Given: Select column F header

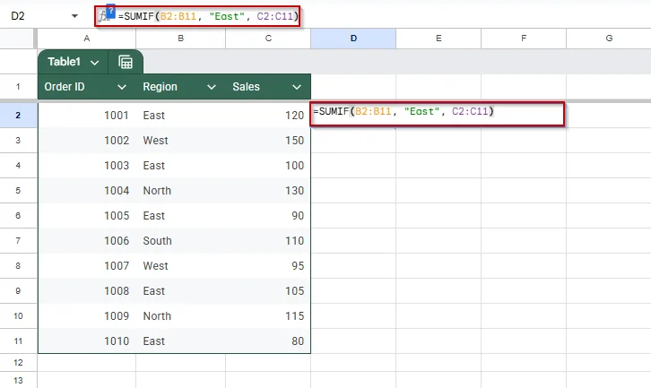Looking at the screenshot, I should click(524, 39).
